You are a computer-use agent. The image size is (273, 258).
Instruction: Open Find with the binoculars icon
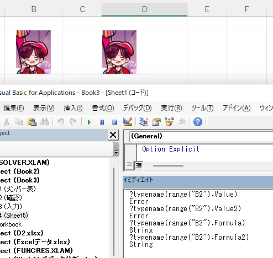(45, 122)
